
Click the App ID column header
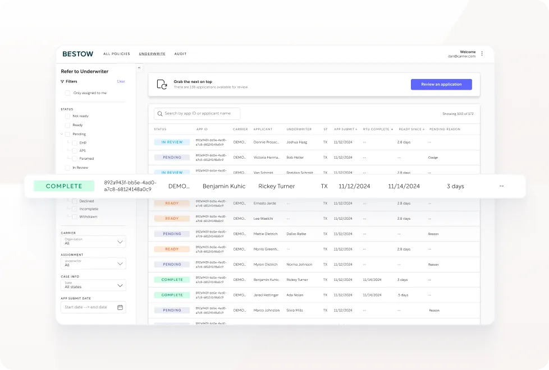pyautogui.click(x=202, y=129)
